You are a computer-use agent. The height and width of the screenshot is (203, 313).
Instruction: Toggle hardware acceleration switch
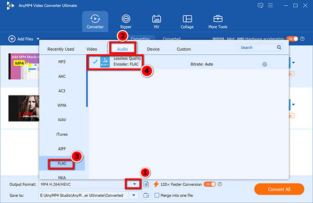click(292, 39)
